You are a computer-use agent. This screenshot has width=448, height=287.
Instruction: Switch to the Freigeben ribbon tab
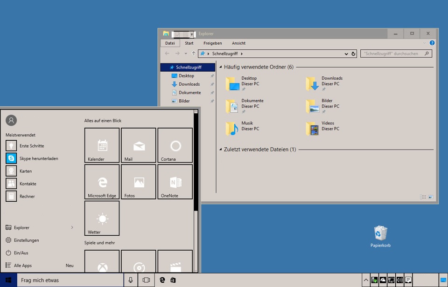point(213,43)
